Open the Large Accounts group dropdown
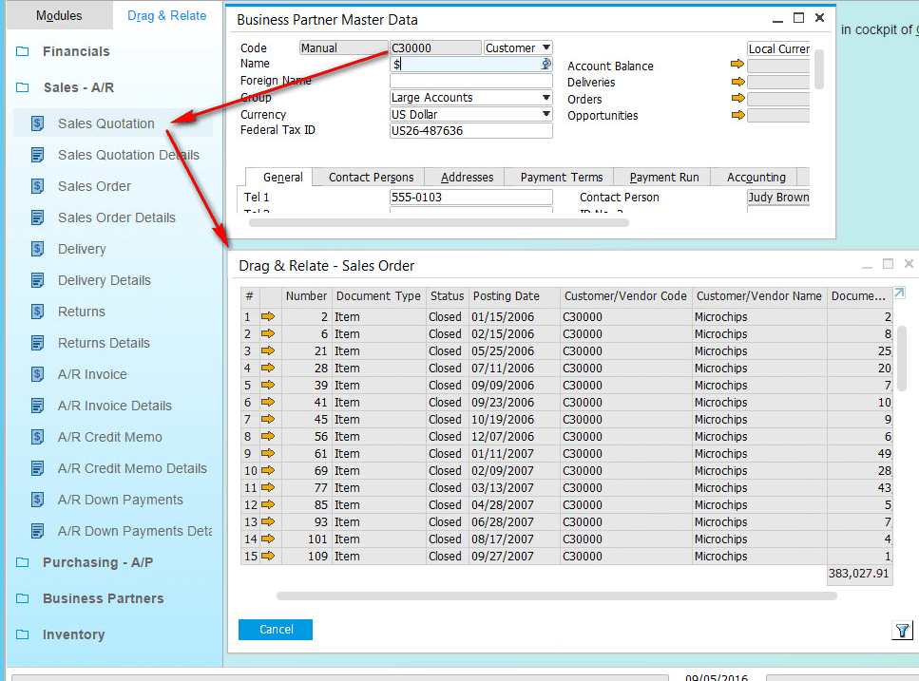 (x=546, y=98)
